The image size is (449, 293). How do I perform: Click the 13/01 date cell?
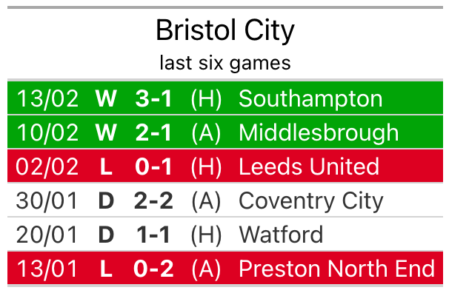click(x=47, y=269)
